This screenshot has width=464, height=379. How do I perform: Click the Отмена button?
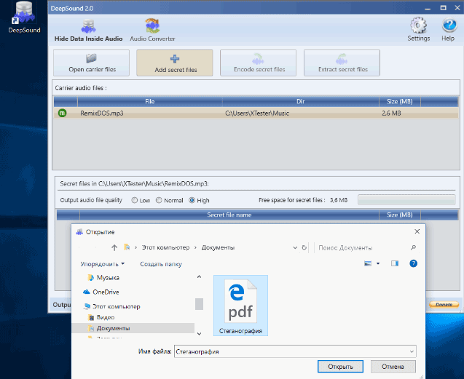[392, 366]
